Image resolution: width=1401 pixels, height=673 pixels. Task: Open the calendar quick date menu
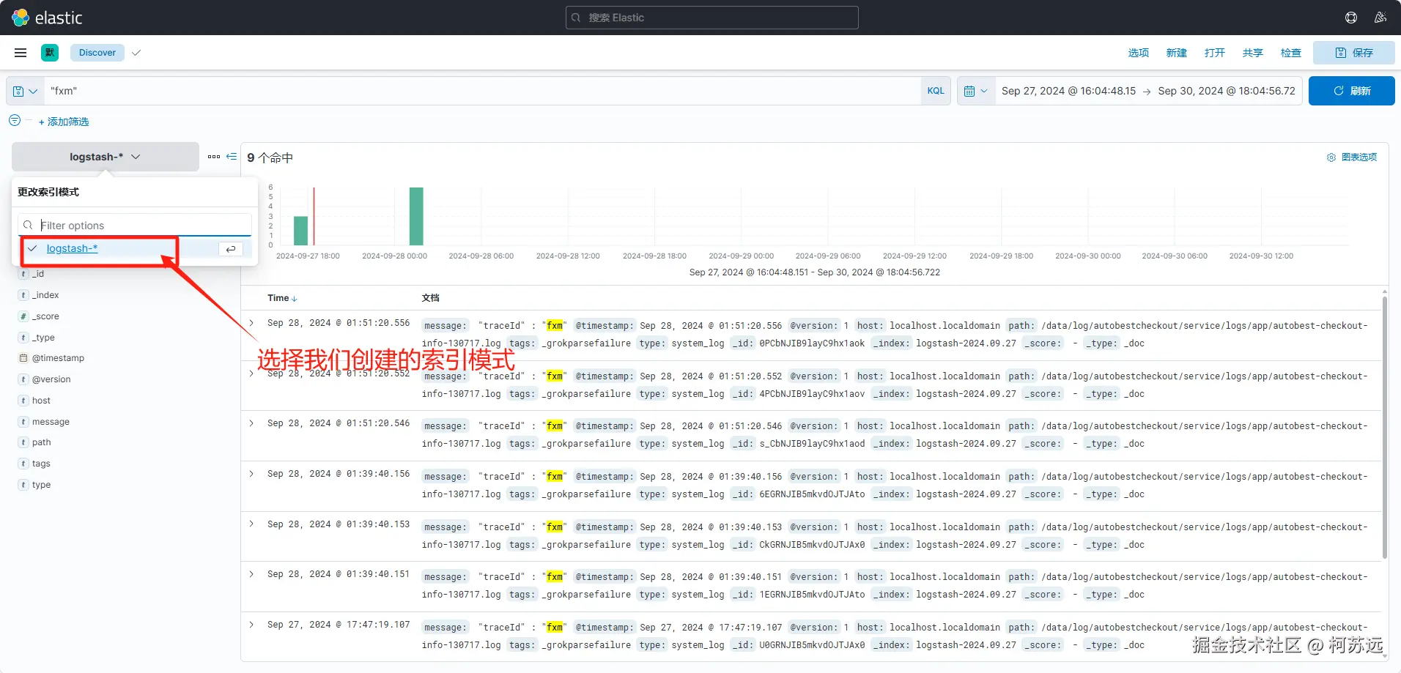tap(976, 91)
